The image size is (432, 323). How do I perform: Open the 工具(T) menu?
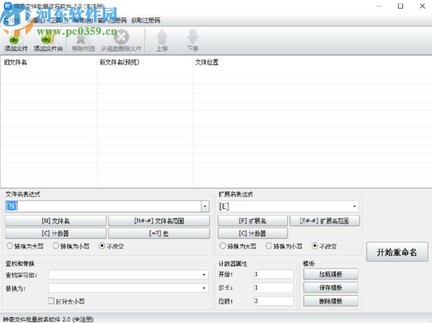click(59, 20)
